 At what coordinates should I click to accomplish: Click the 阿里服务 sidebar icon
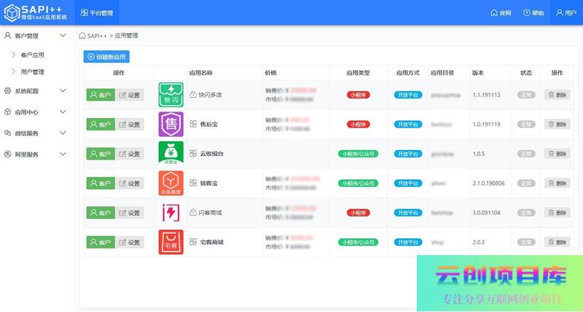[7, 155]
